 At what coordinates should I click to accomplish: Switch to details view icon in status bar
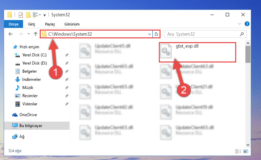tap(238, 151)
